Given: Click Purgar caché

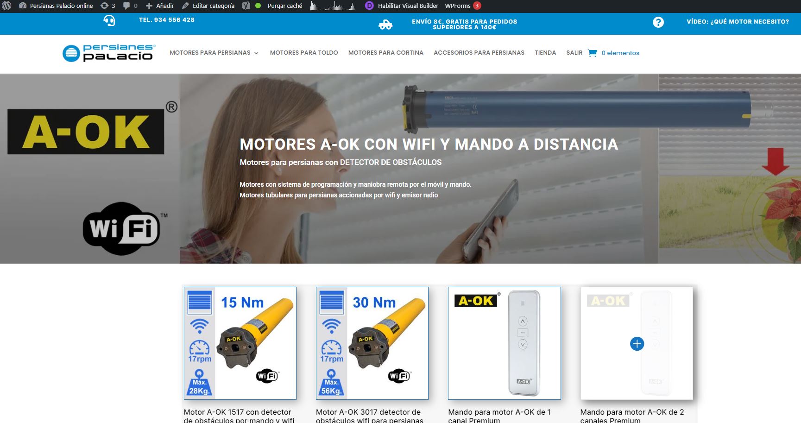Looking at the screenshot, I should tap(285, 6).
